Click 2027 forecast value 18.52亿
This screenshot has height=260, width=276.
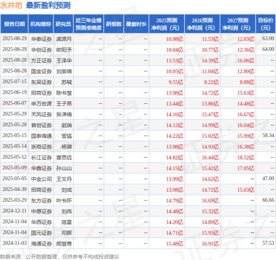coord(246,157)
